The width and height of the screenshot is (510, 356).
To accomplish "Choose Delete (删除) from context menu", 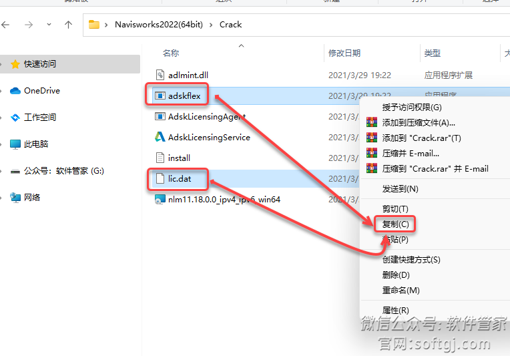I will click(395, 275).
